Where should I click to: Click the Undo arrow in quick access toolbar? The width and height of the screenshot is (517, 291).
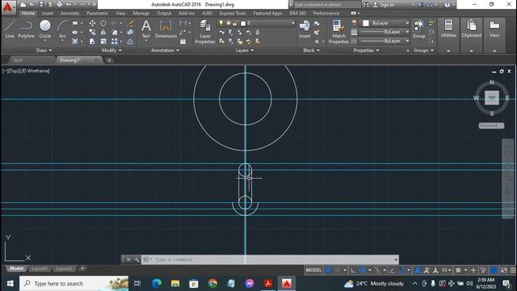(x=69, y=5)
